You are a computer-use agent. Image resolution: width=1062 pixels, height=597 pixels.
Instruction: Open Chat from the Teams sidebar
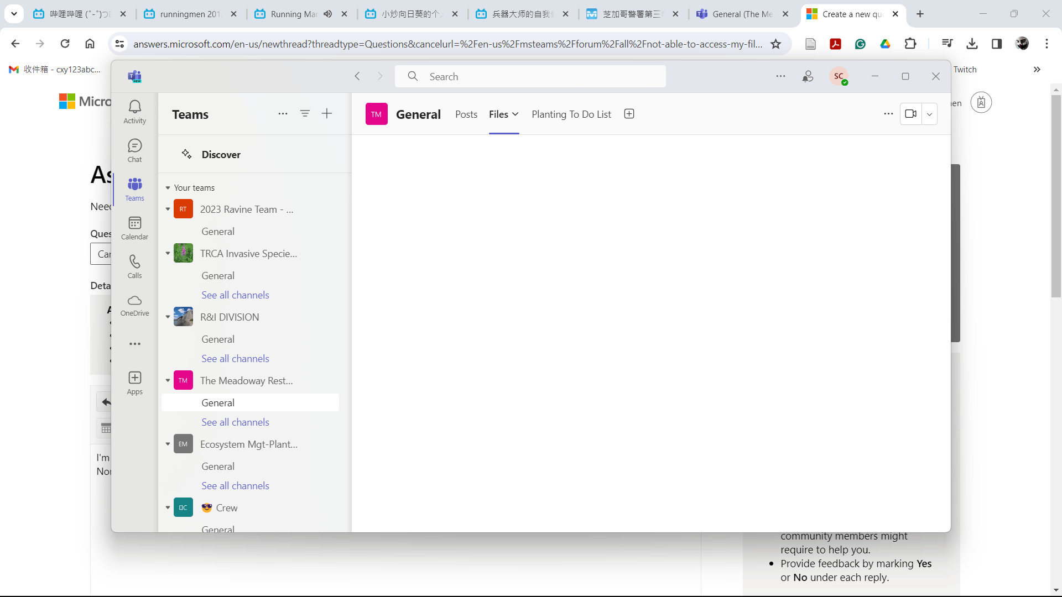click(134, 150)
